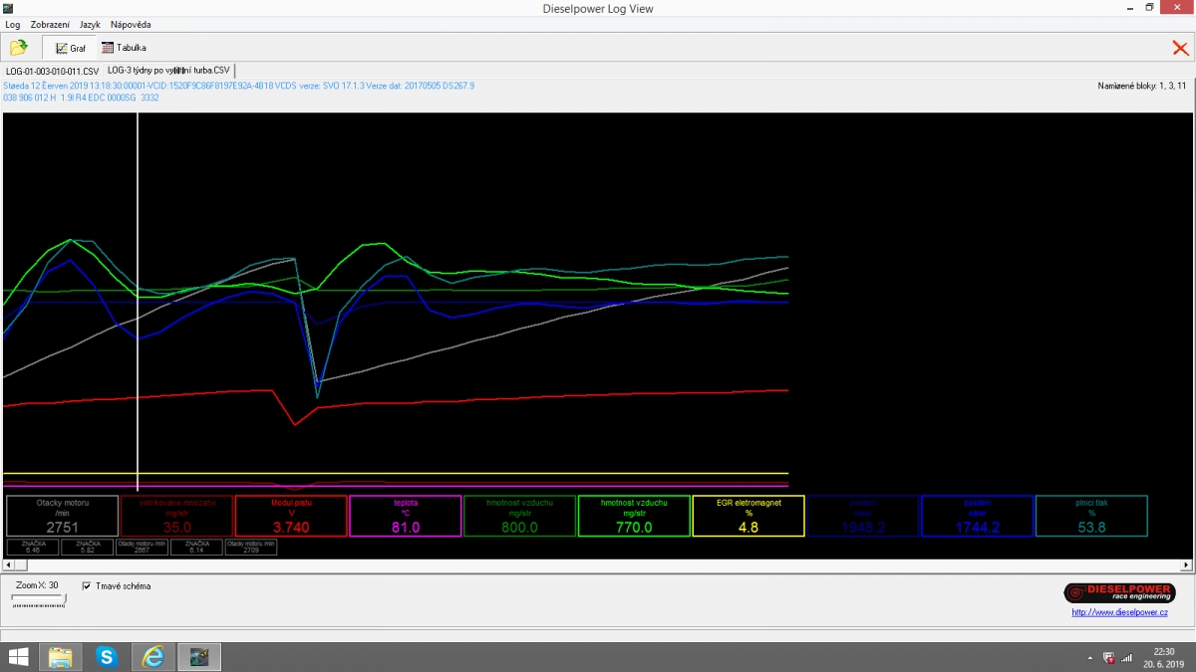
Task: Toggle the Otacky motoru channel box
Action: [62, 516]
